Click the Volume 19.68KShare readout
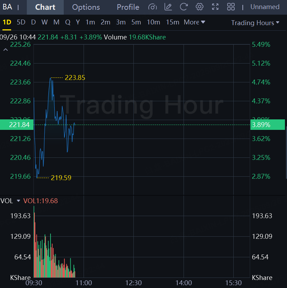The width and height of the screenshot is (287, 288). coord(135,37)
